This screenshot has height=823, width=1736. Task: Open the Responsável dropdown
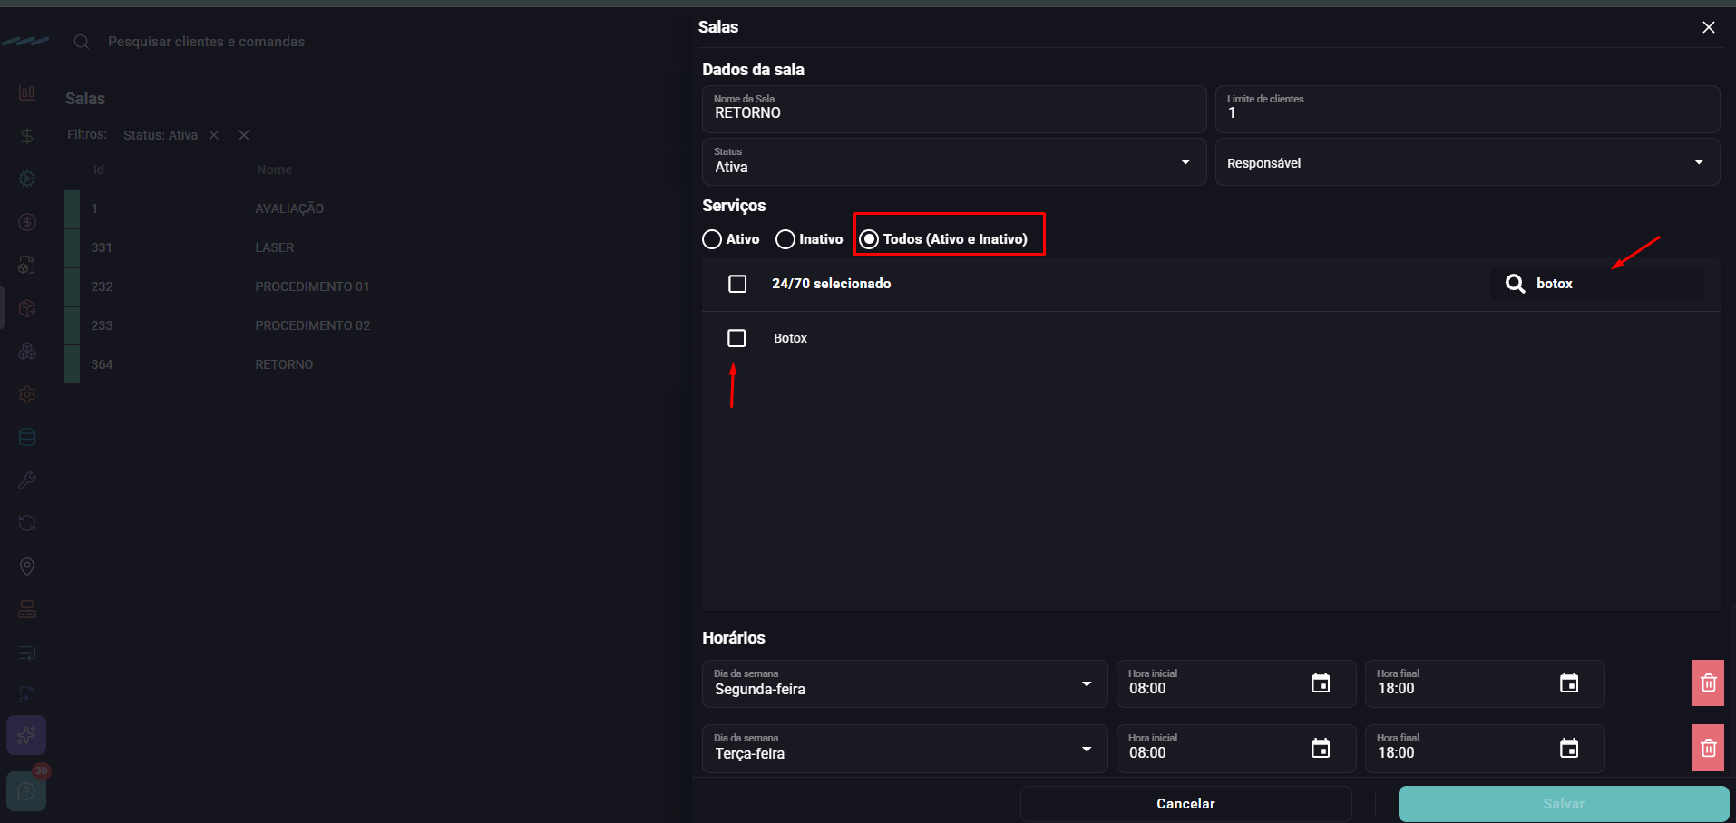1468,162
